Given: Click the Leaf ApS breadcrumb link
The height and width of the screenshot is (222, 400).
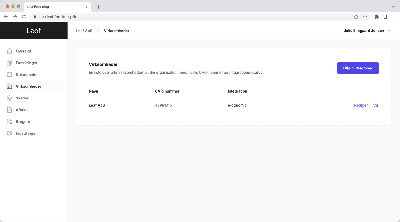Looking at the screenshot, I should 84,31.
